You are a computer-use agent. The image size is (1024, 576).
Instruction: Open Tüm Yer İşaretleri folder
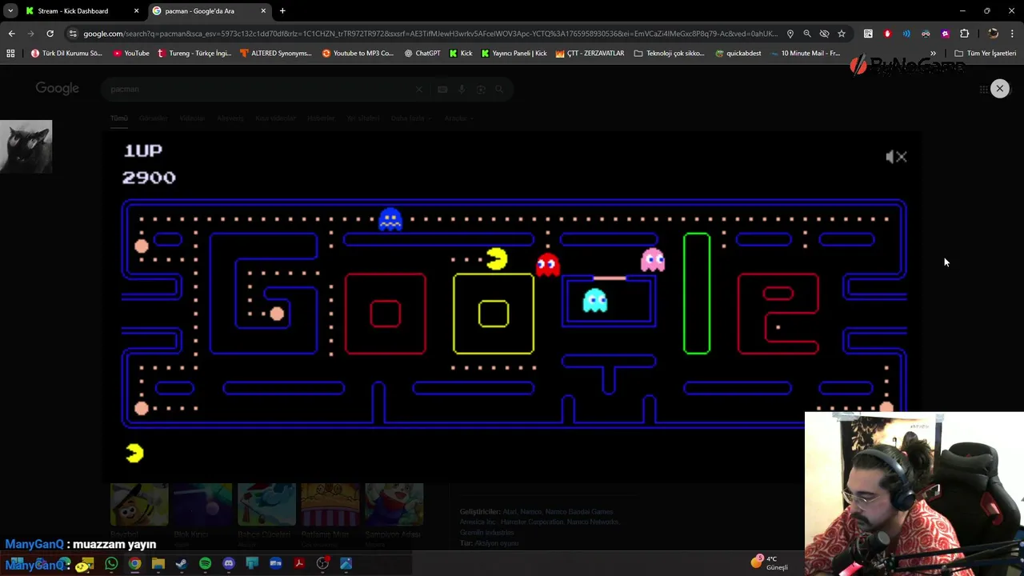(985, 54)
